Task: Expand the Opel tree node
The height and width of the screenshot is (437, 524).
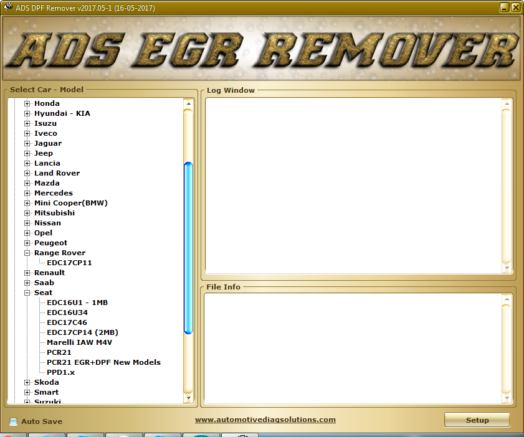Action: (27, 233)
